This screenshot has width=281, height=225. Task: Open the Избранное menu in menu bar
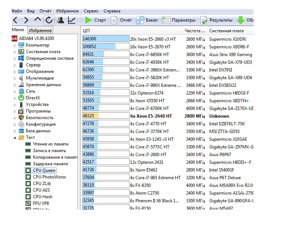67,11
